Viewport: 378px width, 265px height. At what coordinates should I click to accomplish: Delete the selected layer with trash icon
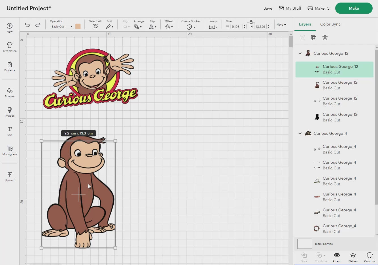325,38
